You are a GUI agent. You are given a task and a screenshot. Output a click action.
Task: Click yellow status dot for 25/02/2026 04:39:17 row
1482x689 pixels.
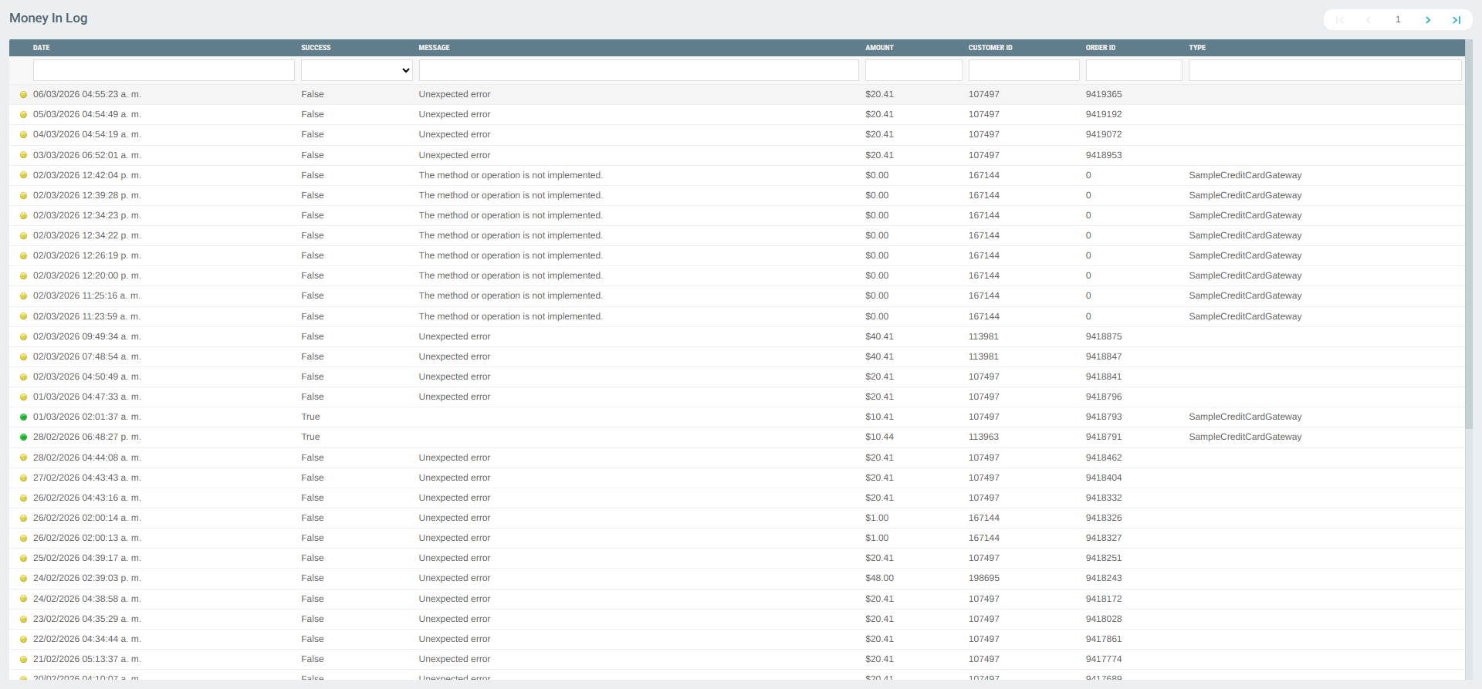pyautogui.click(x=23, y=559)
